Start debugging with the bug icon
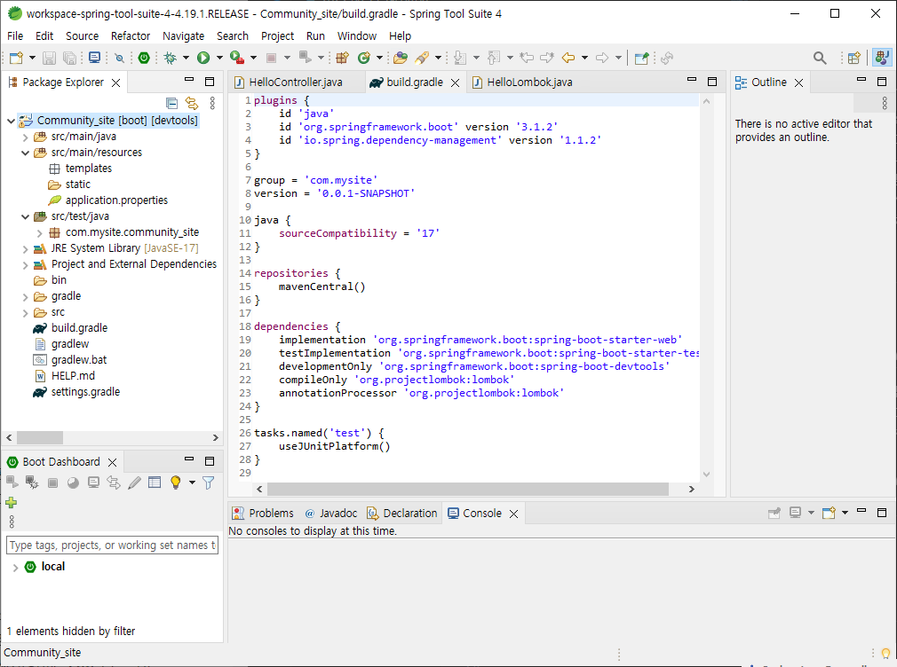 [170, 58]
